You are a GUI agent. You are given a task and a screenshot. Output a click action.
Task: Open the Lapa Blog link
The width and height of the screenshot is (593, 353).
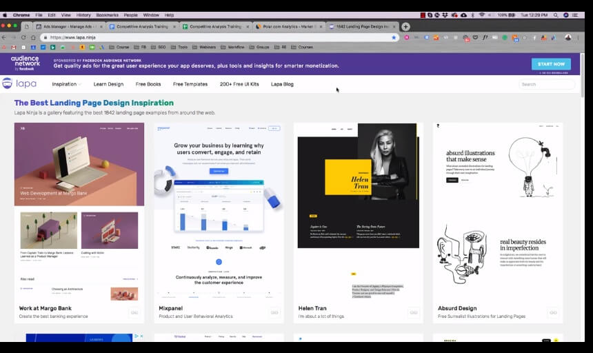click(282, 84)
